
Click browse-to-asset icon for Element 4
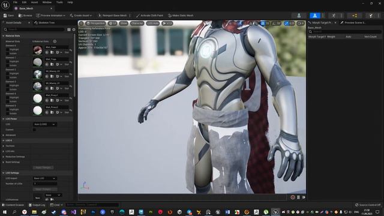52,100
